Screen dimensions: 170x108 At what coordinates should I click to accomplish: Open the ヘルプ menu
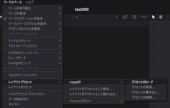coord(29,2)
